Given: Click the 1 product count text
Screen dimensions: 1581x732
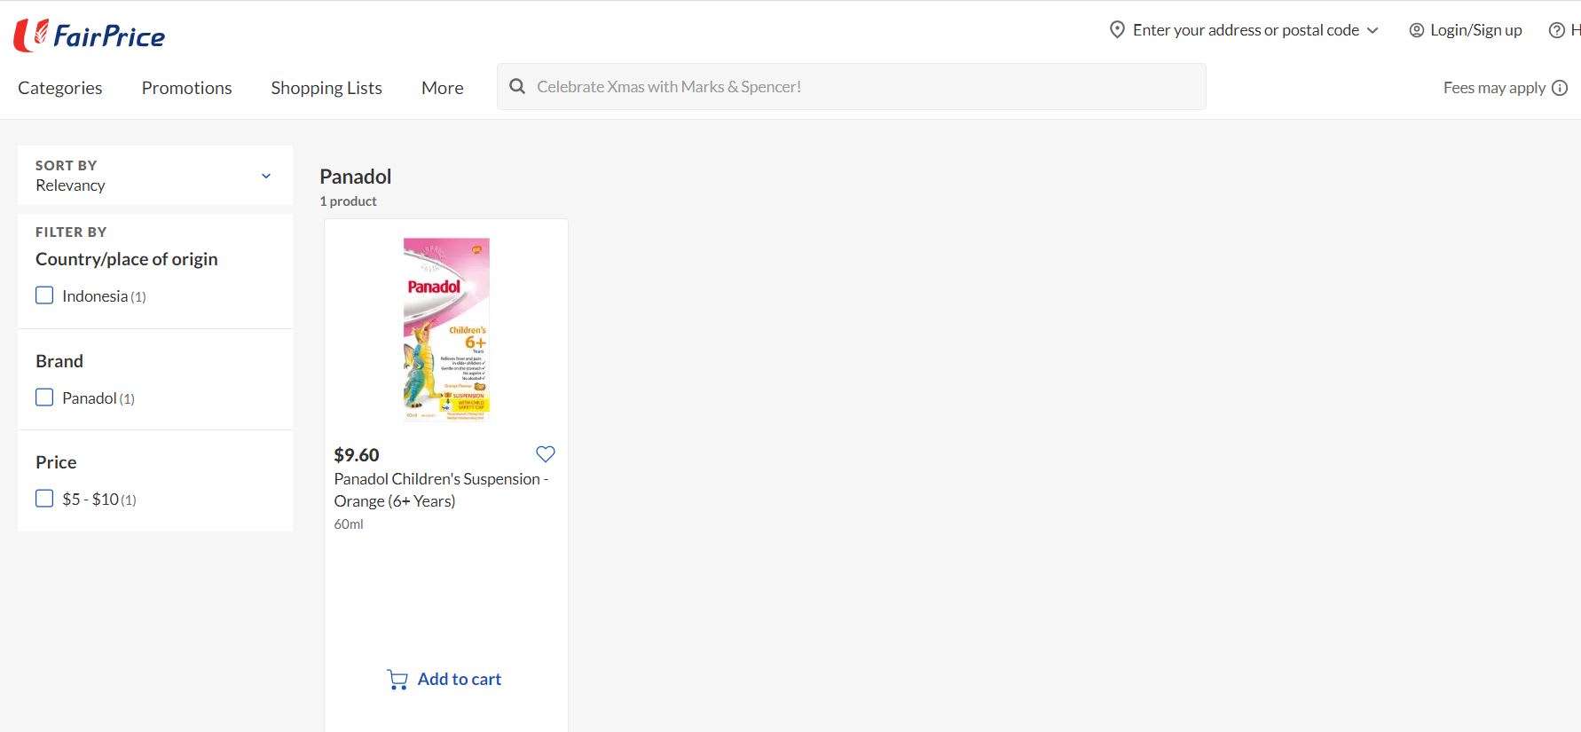Looking at the screenshot, I should 348,201.
